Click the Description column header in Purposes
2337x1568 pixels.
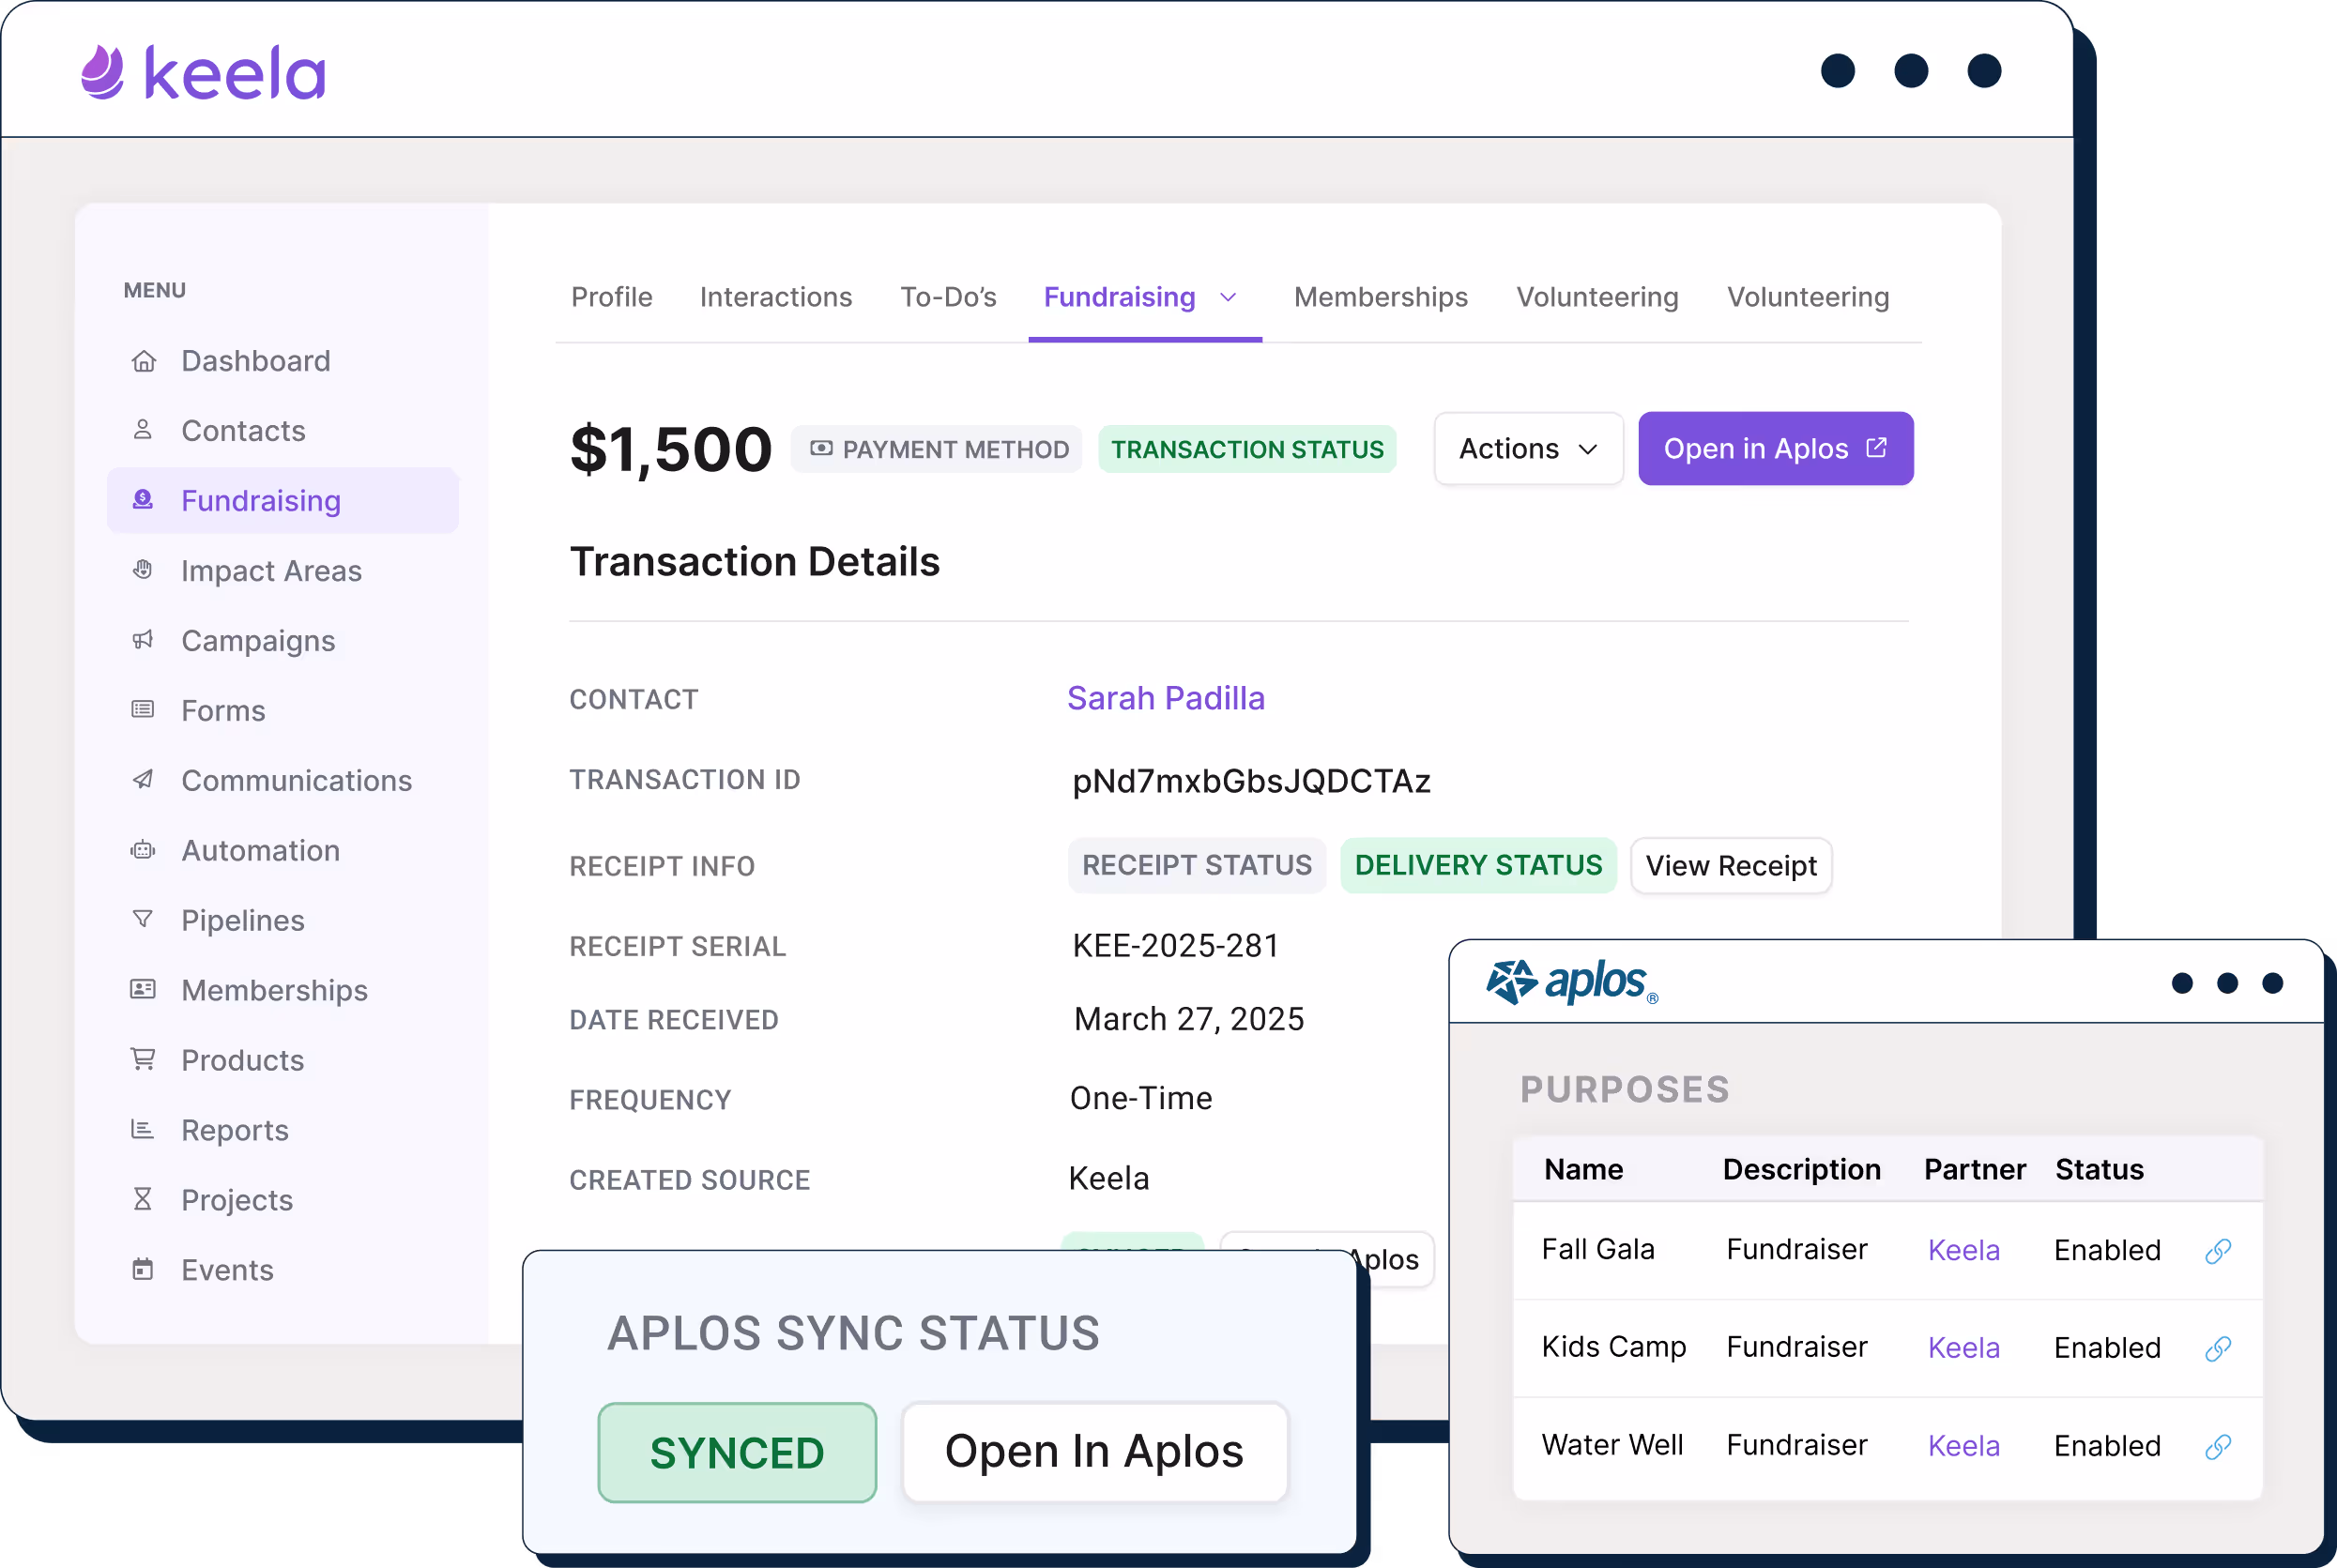(x=1801, y=1170)
